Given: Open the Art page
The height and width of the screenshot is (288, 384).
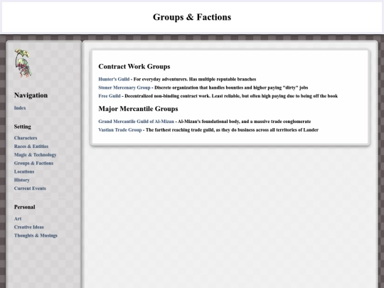Looking at the screenshot, I should click(x=18, y=219).
